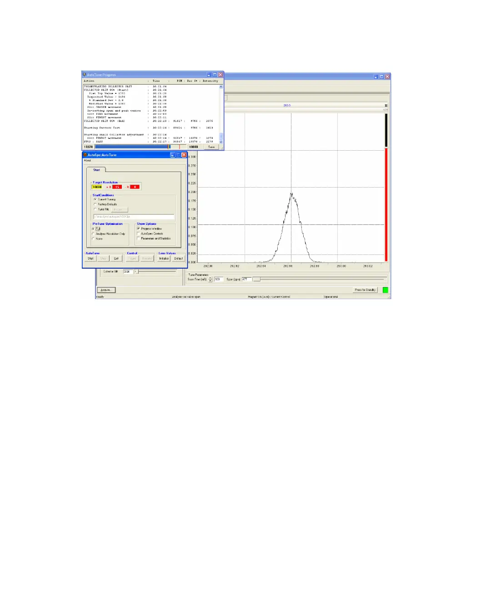This screenshot has height=590, width=491.
Task: Click the AutoTune resolution progress bar
Action: tap(140, 147)
